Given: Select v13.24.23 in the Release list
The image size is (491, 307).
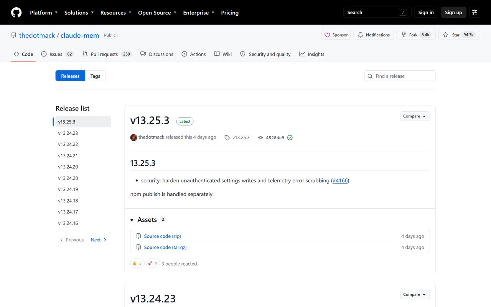Looking at the screenshot, I should pos(83,133).
